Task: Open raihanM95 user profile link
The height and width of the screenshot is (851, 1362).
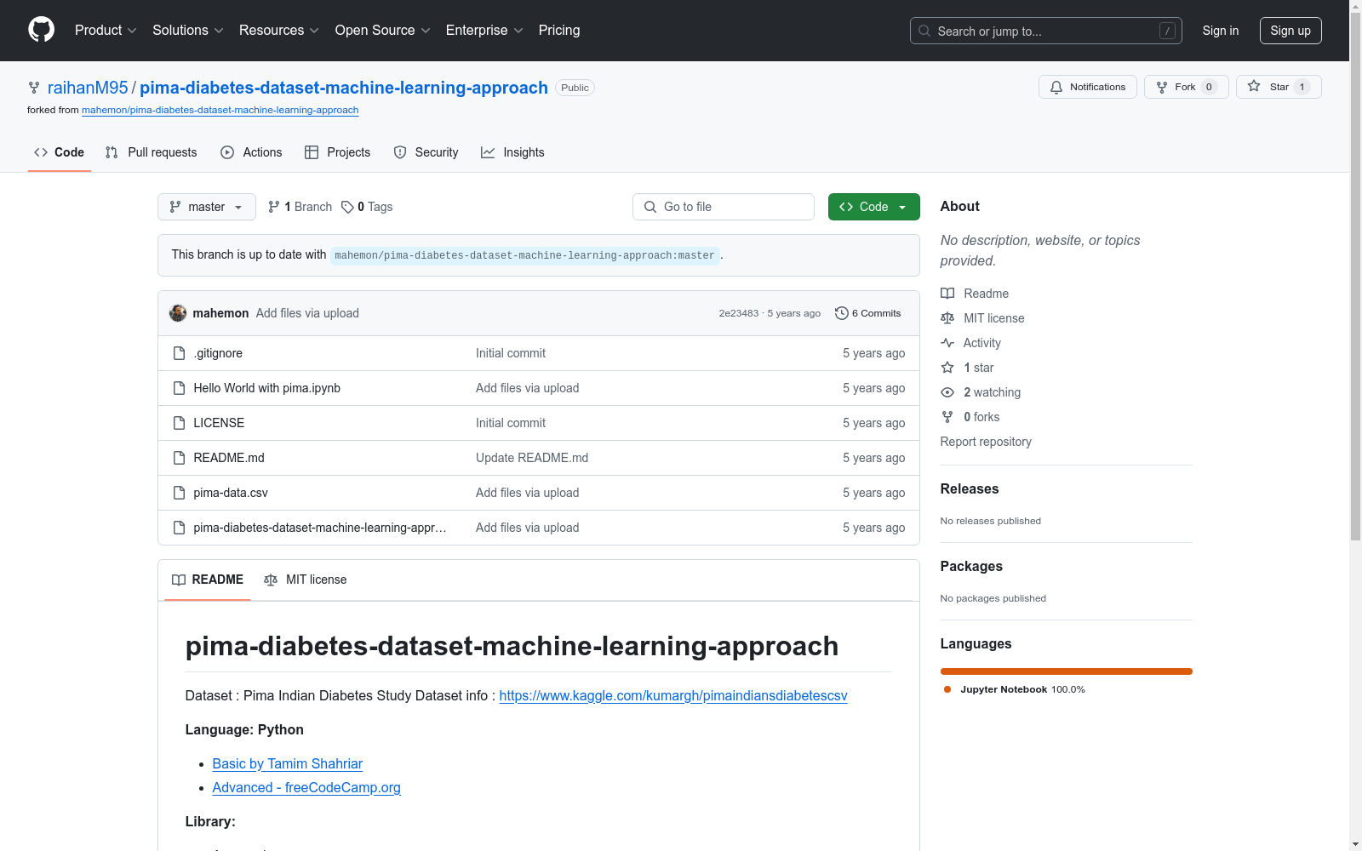Action: pos(88,88)
